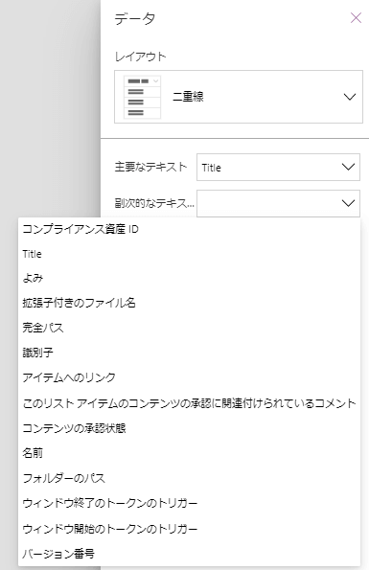Screen dimensions: 369x570
Task: Choose バージョン番号 from the list
Action: pos(189,554)
